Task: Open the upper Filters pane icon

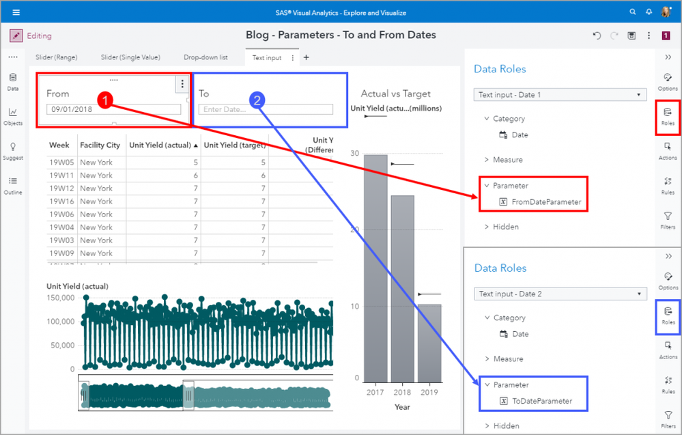Action: point(668,219)
